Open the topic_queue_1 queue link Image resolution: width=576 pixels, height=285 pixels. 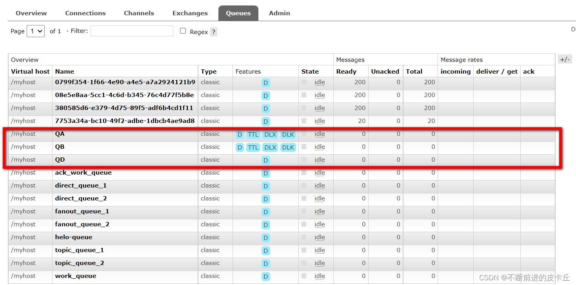tap(79, 250)
